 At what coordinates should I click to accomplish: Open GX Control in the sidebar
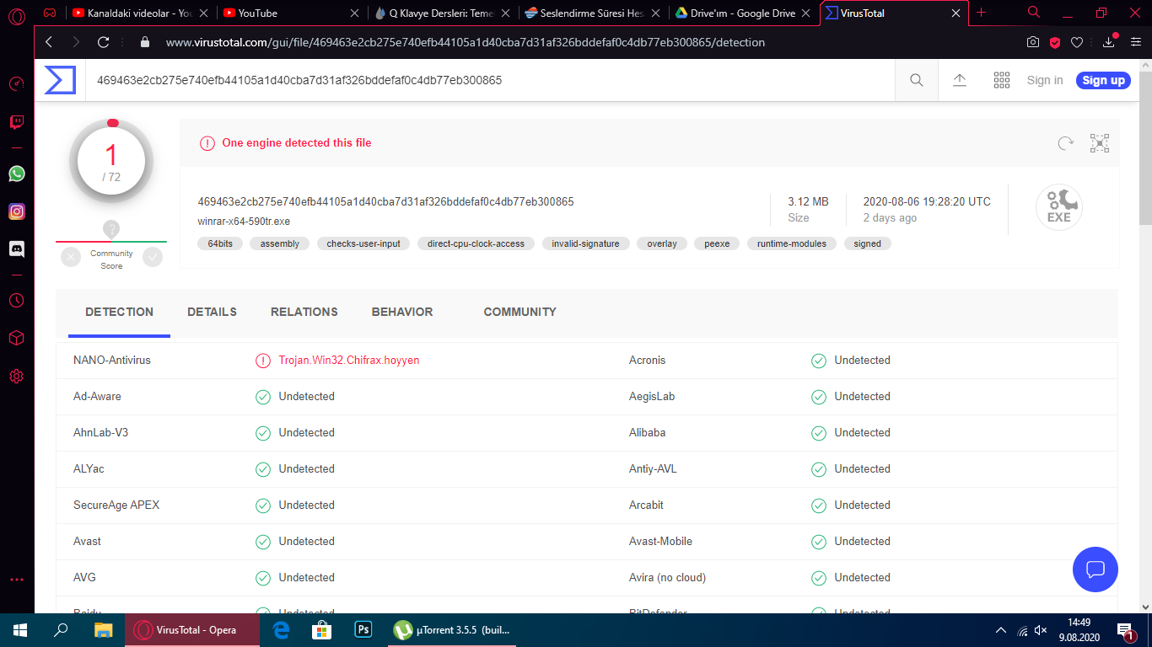[x=17, y=83]
